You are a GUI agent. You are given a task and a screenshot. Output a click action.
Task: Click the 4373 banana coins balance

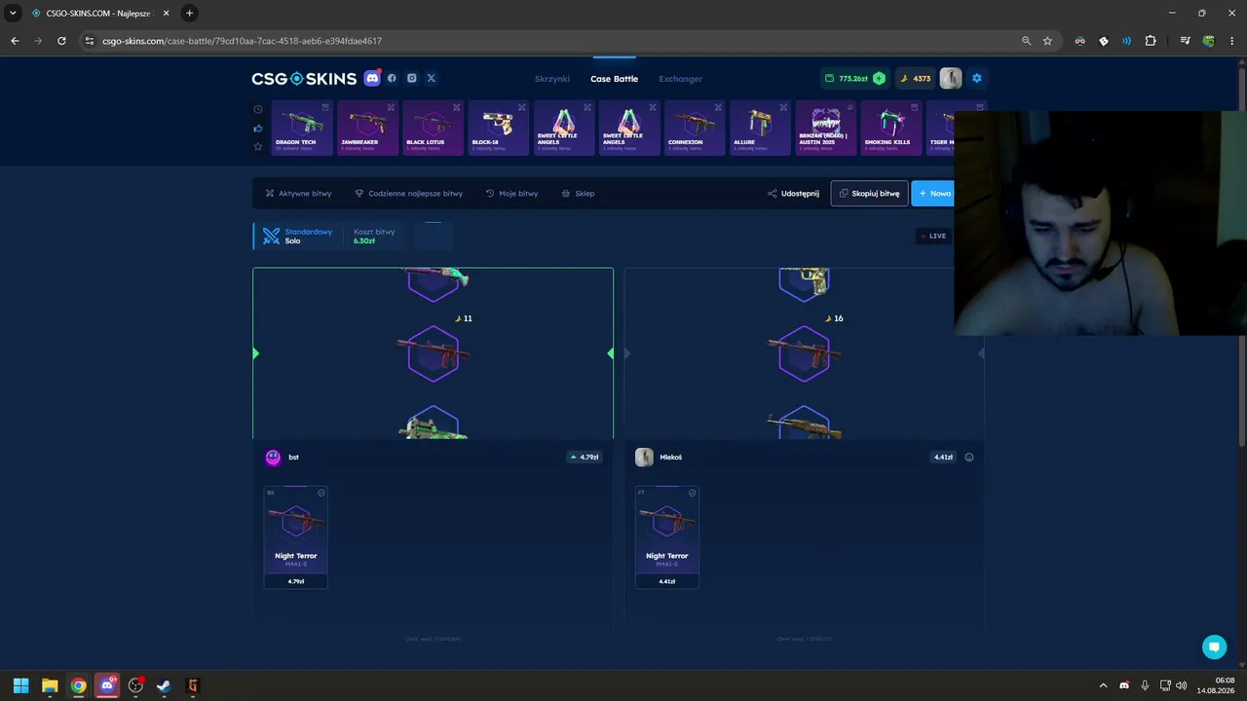pyautogui.click(x=915, y=79)
